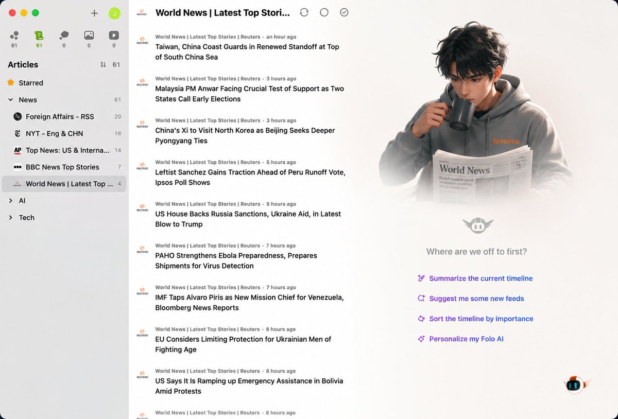Click the News folder label
The width and height of the screenshot is (618, 419).
click(28, 100)
